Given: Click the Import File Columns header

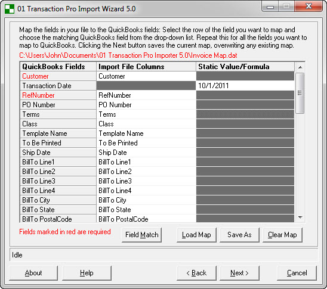Looking at the screenshot, I should 146,67.
